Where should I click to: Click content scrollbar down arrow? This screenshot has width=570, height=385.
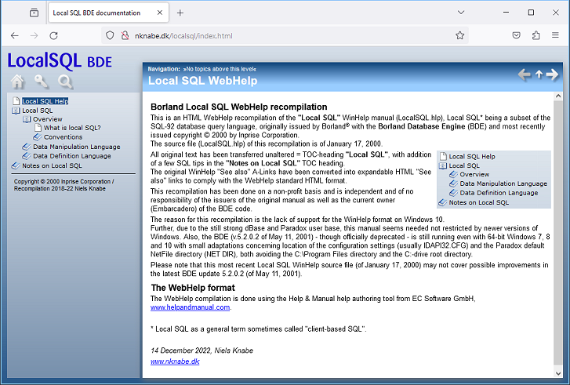(x=558, y=373)
